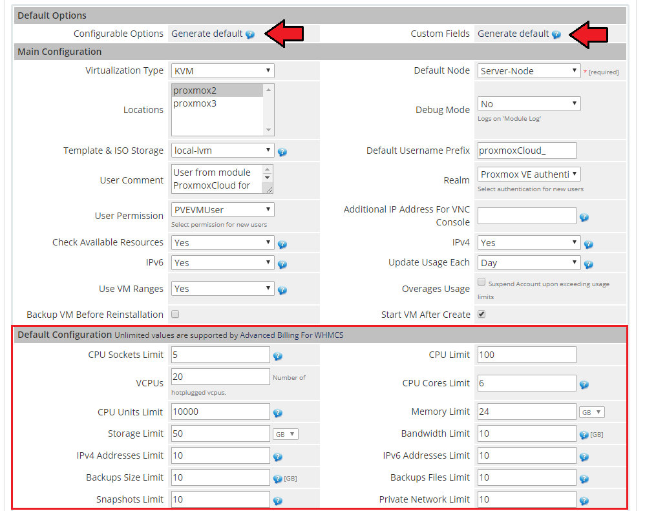
Task: Click Memory Limit input field
Action: (527, 412)
